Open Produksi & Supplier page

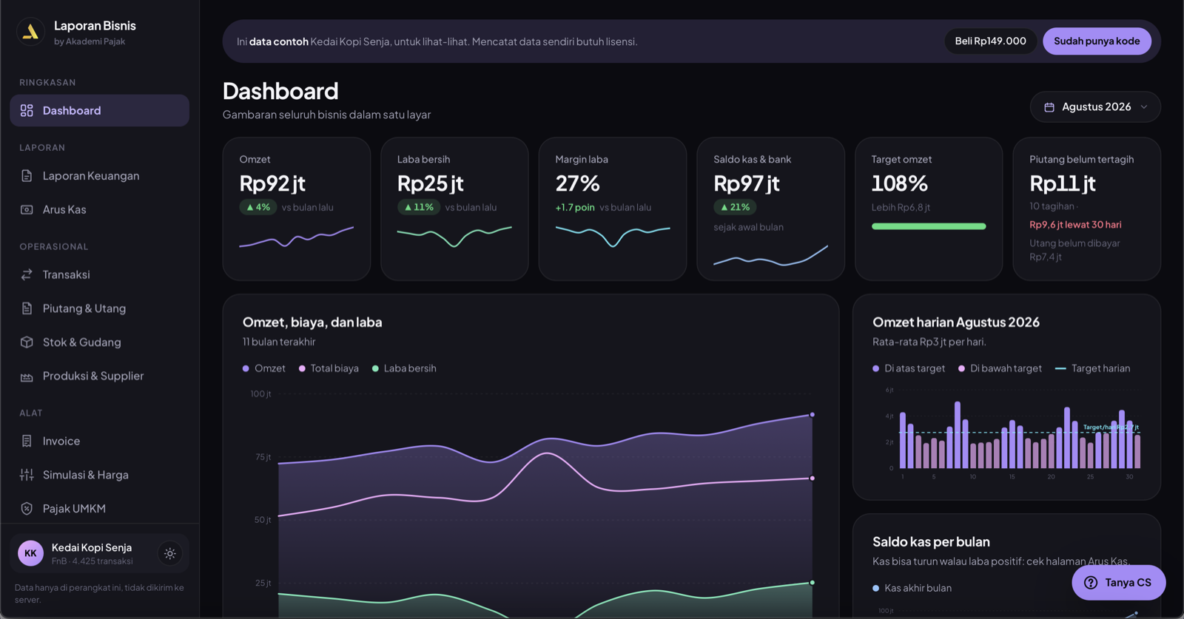click(100, 376)
